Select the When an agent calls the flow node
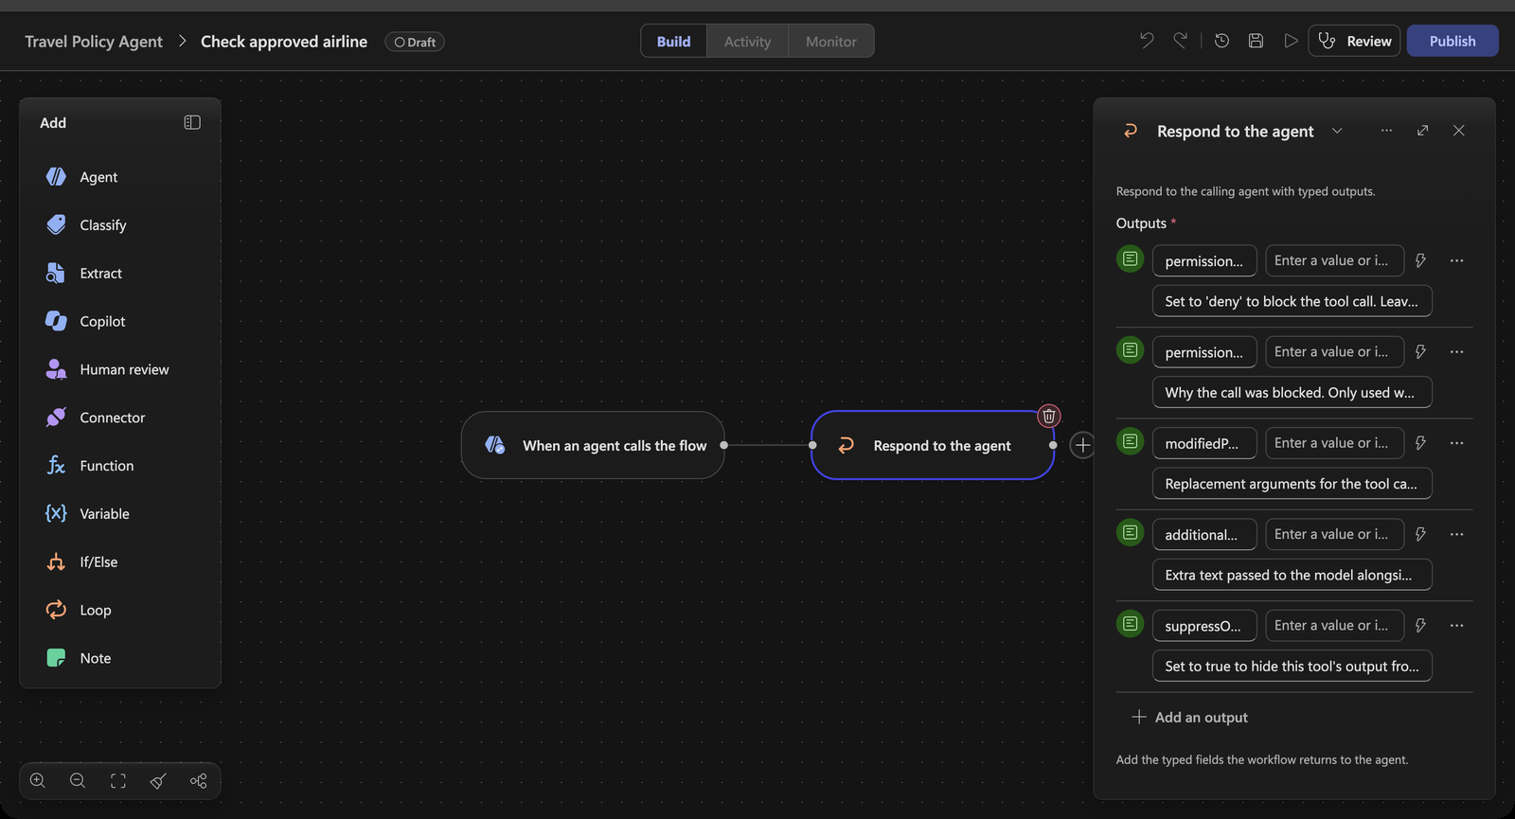The height and width of the screenshot is (819, 1515). click(x=593, y=445)
